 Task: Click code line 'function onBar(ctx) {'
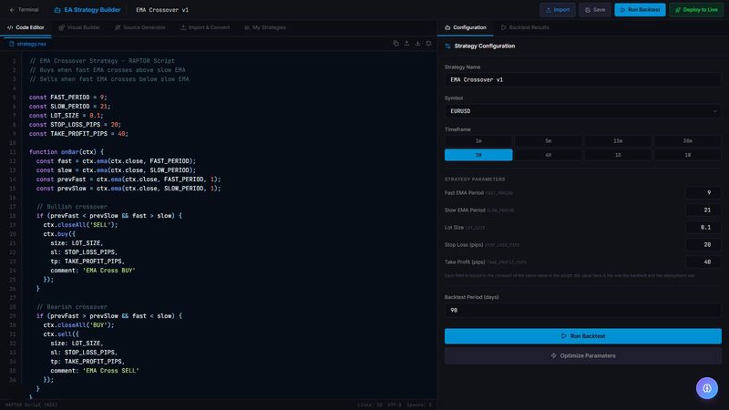tap(67, 152)
